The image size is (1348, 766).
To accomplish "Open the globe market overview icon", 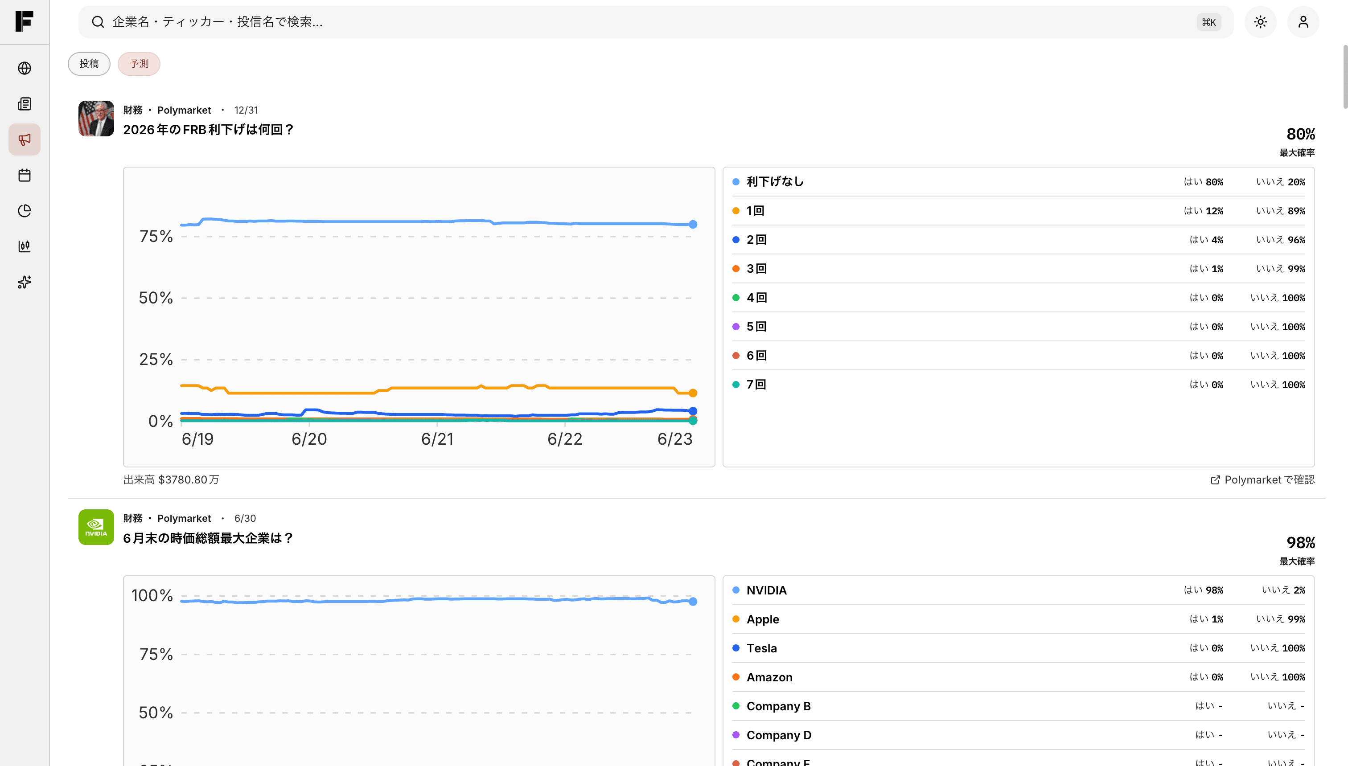I will pyautogui.click(x=24, y=68).
